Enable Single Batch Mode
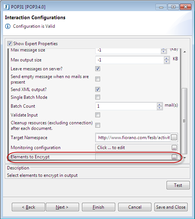This screenshot has width=195, height=219. 97,97
